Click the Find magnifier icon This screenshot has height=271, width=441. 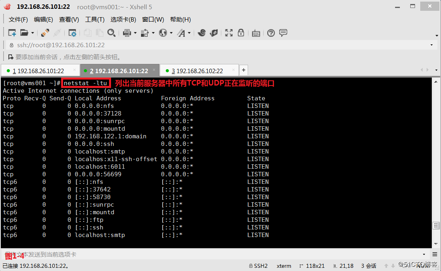click(111, 33)
